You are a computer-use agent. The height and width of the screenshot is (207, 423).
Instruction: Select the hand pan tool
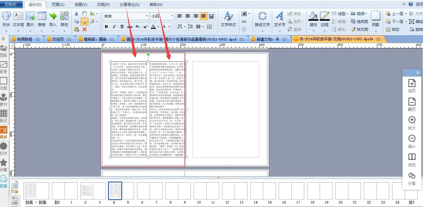click(x=84, y=14)
